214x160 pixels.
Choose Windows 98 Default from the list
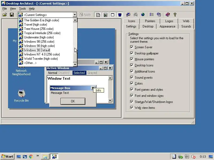point(45,50)
